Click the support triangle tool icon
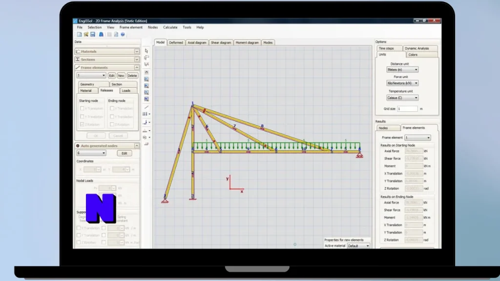This screenshot has width=500, height=281. tap(145, 131)
